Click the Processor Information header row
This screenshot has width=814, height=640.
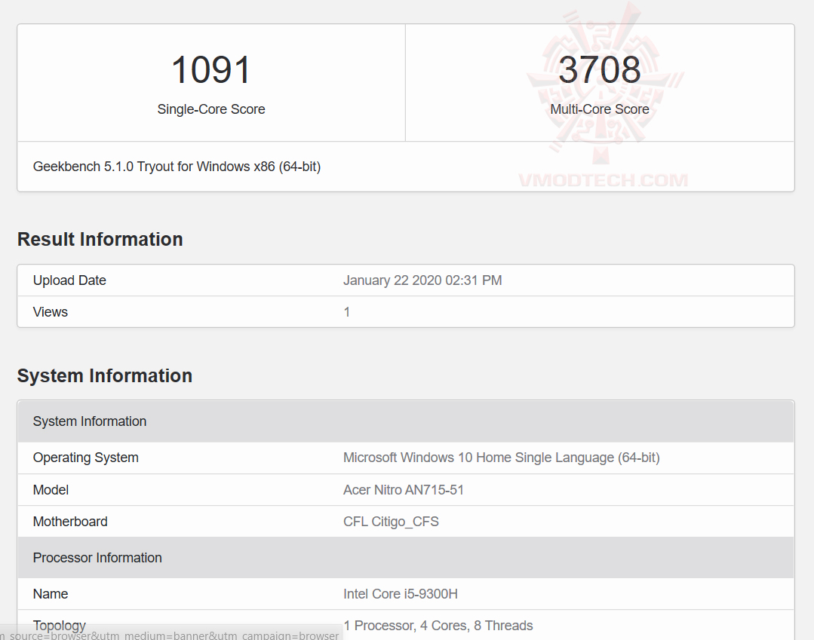coord(405,558)
